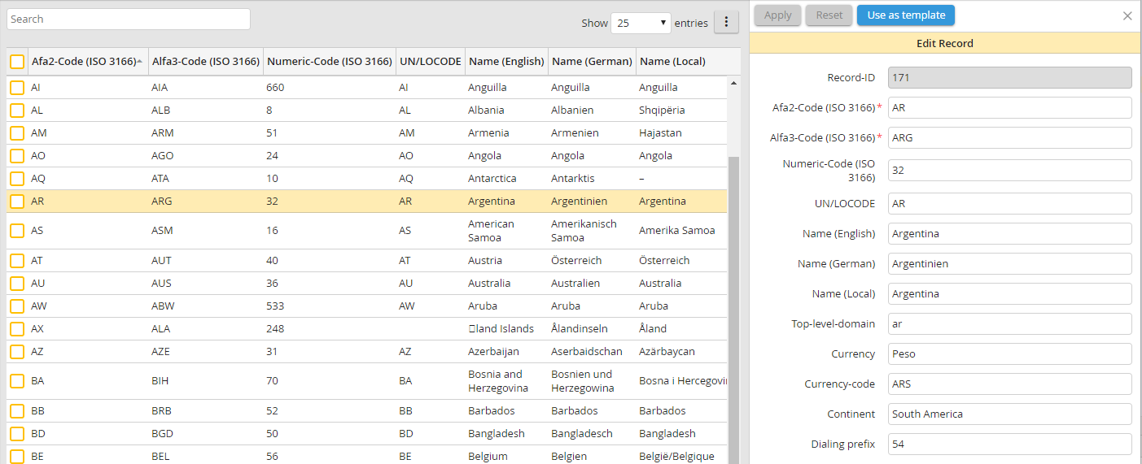Sort by Numeric-Code (ISO 3166) column
1142x464 pixels.
[329, 62]
